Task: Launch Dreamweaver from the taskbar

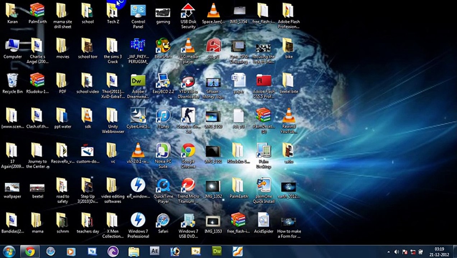Action: coord(217,252)
